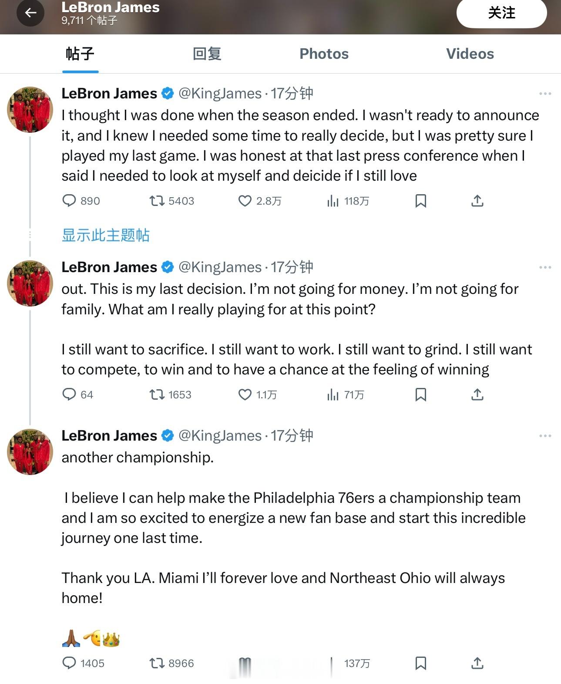Like the post with 2.8万 likes
561x684 pixels.
260,201
